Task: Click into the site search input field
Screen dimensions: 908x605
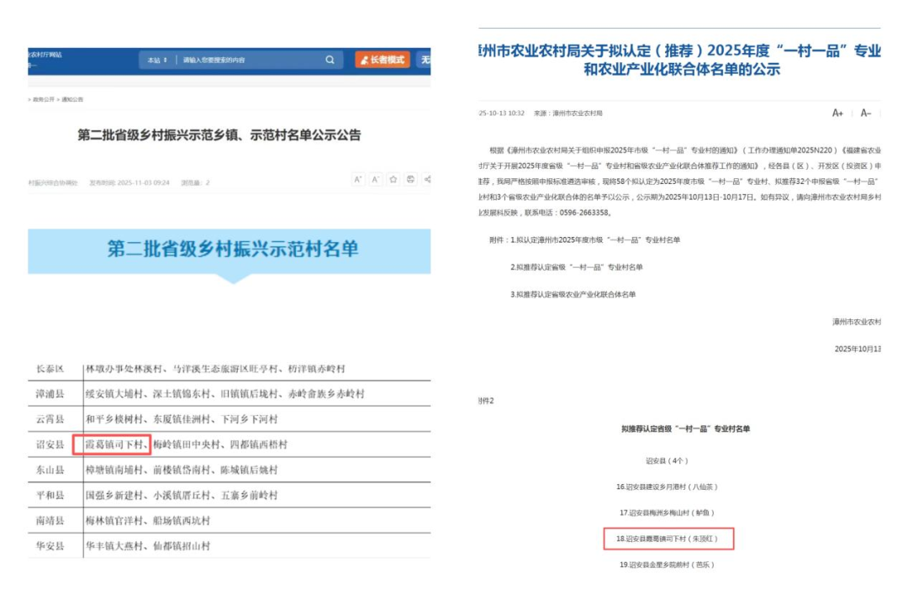Action: pyautogui.click(x=248, y=60)
